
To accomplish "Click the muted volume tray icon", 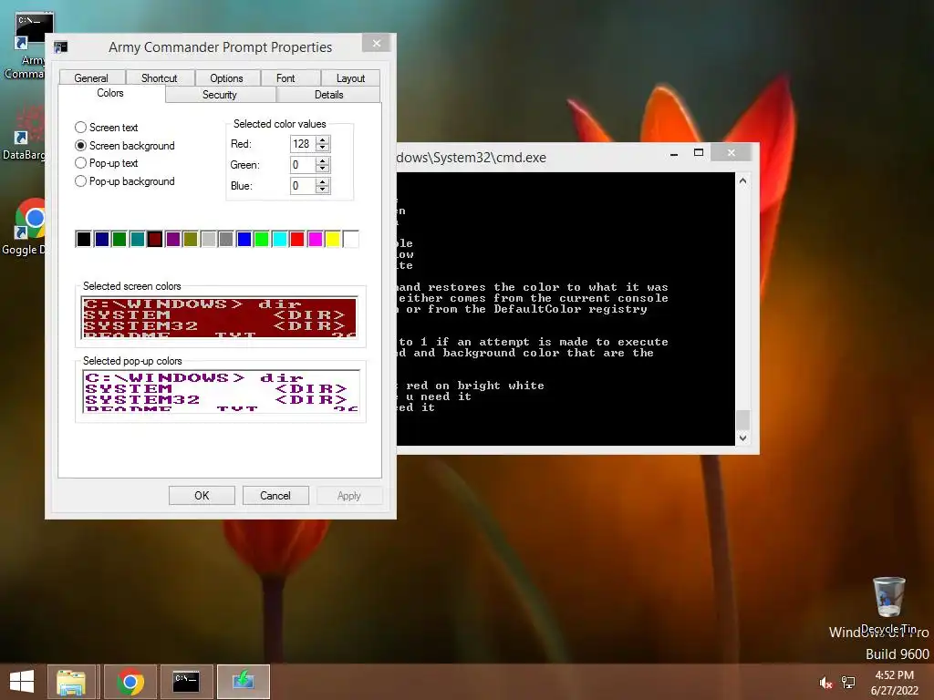I will coord(825,683).
